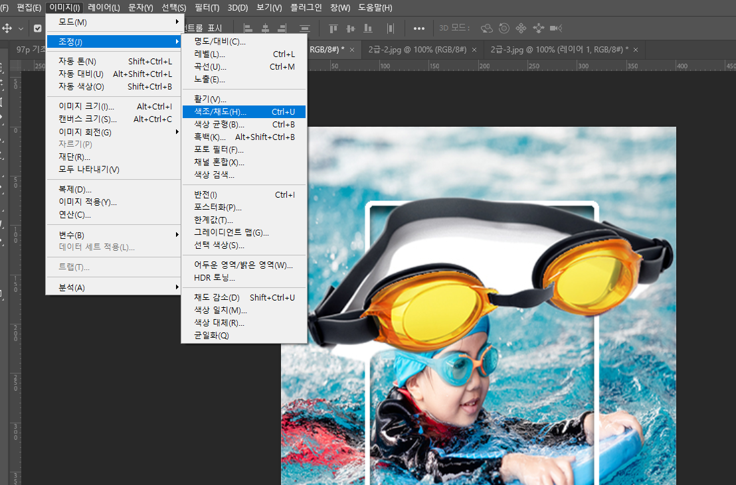This screenshot has height=485, width=736.
Task: Open the 선택(S) menu
Action: (x=173, y=7)
